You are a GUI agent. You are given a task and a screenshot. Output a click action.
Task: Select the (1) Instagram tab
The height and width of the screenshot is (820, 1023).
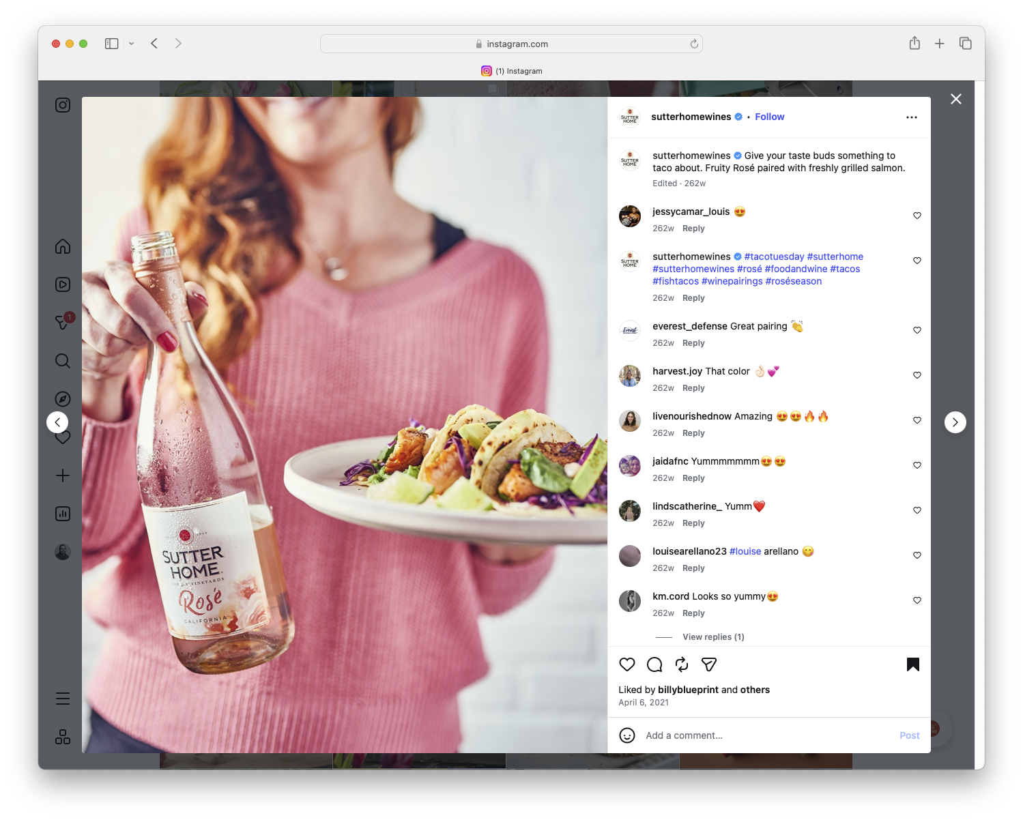click(512, 71)
